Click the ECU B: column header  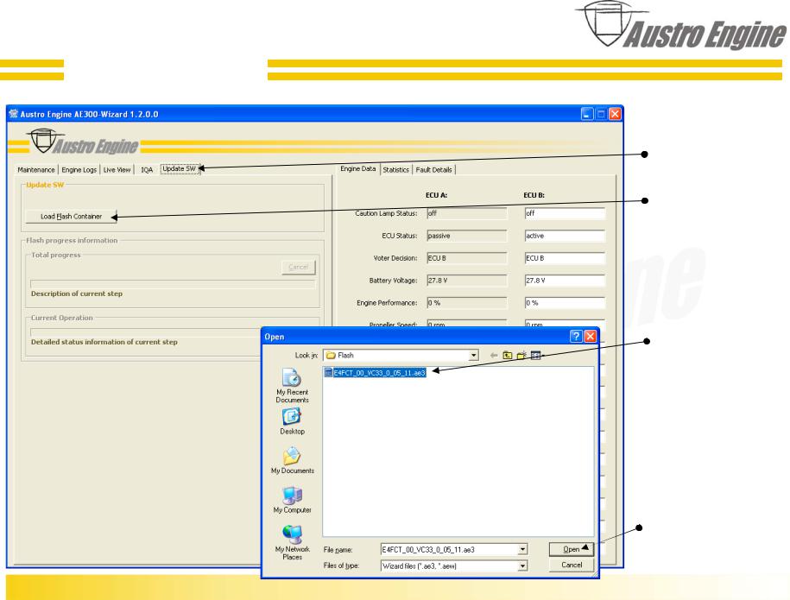tap(534, 195)
